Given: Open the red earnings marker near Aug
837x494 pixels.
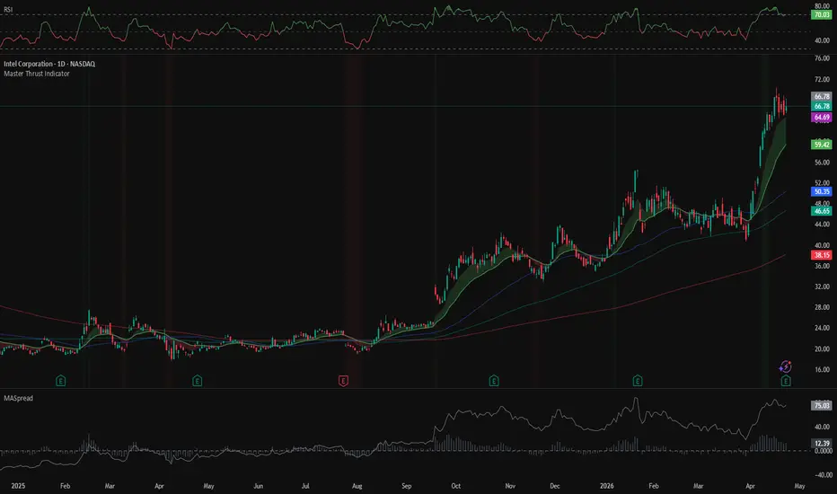Looking at the screenshot, I should coord(343,381).
